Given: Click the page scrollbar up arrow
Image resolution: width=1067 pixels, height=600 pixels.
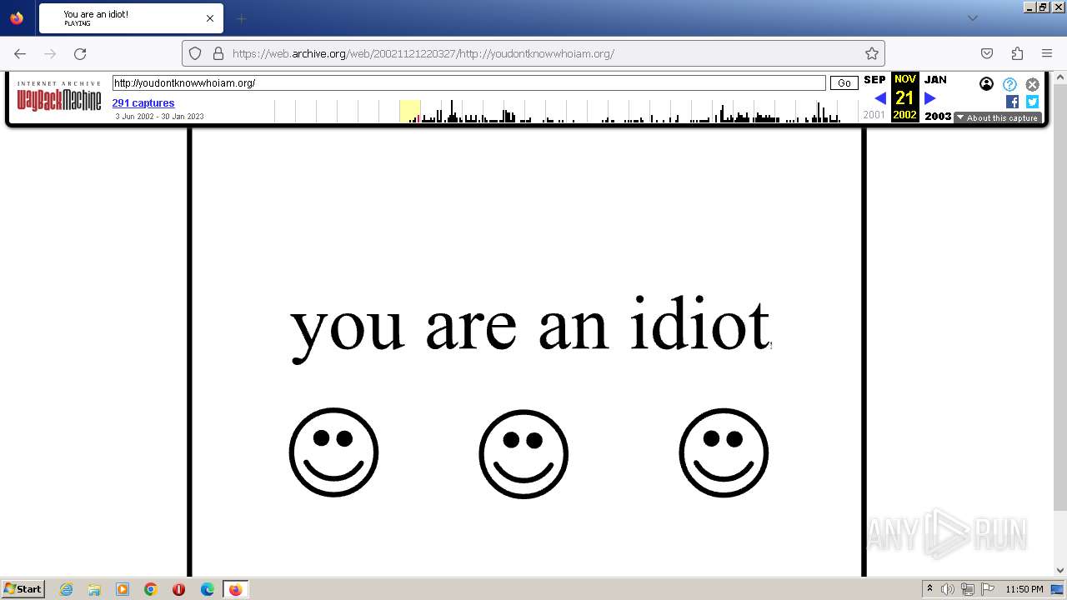Looking at the screenshot, I should tap(1060, 77).
